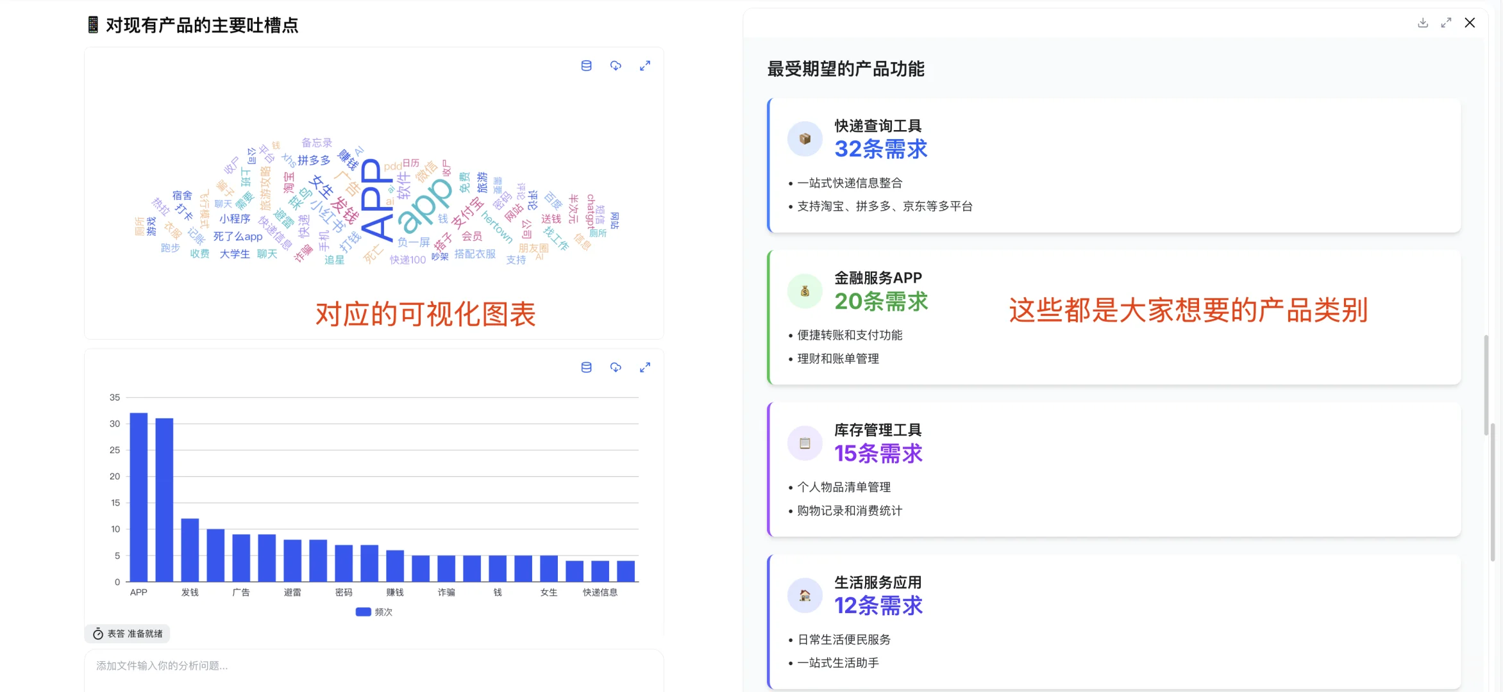Click the word cloud data source icon
The image size is (1503, 692).
pos(586,66)
